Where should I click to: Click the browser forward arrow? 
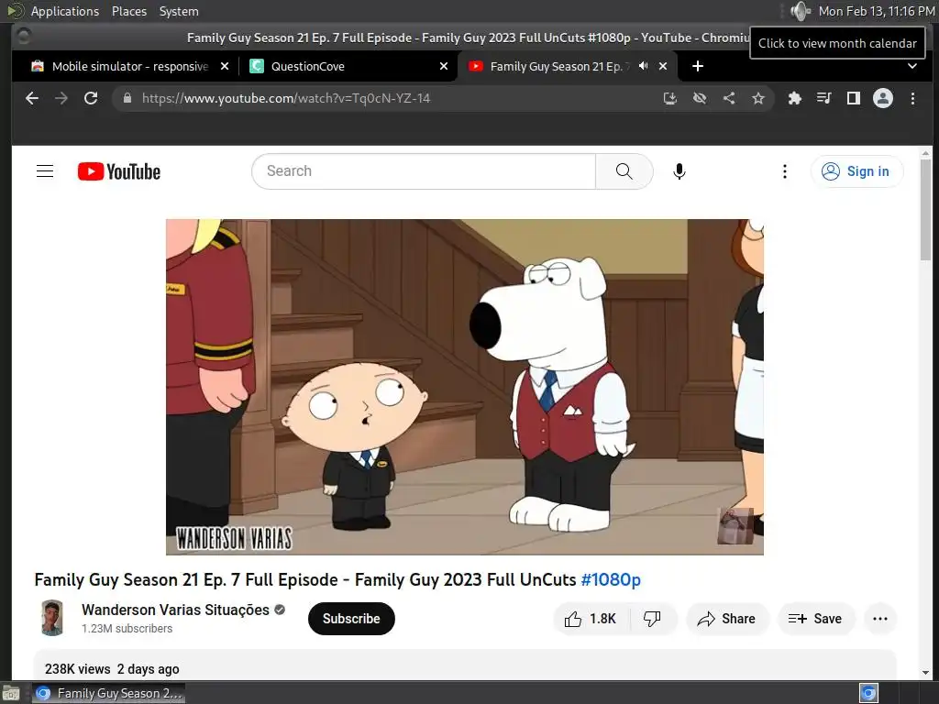(61, 98)
